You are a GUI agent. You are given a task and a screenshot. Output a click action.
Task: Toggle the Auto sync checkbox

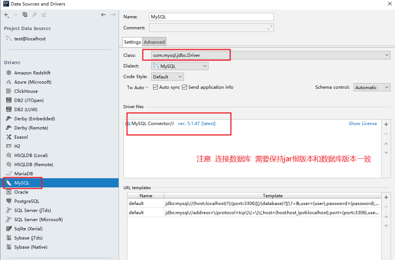[x=155, y=87]
